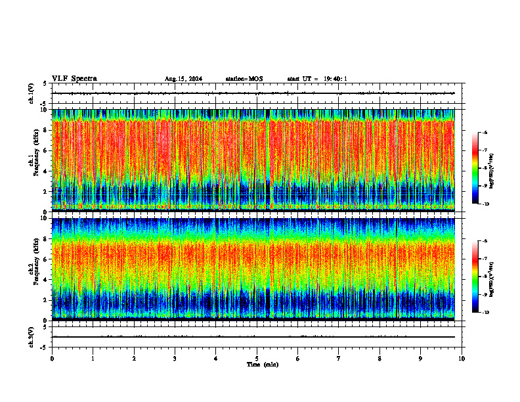Click the "-10" label on ch.2 color bar
Screen dimensions: 520x402
(485, 313)
